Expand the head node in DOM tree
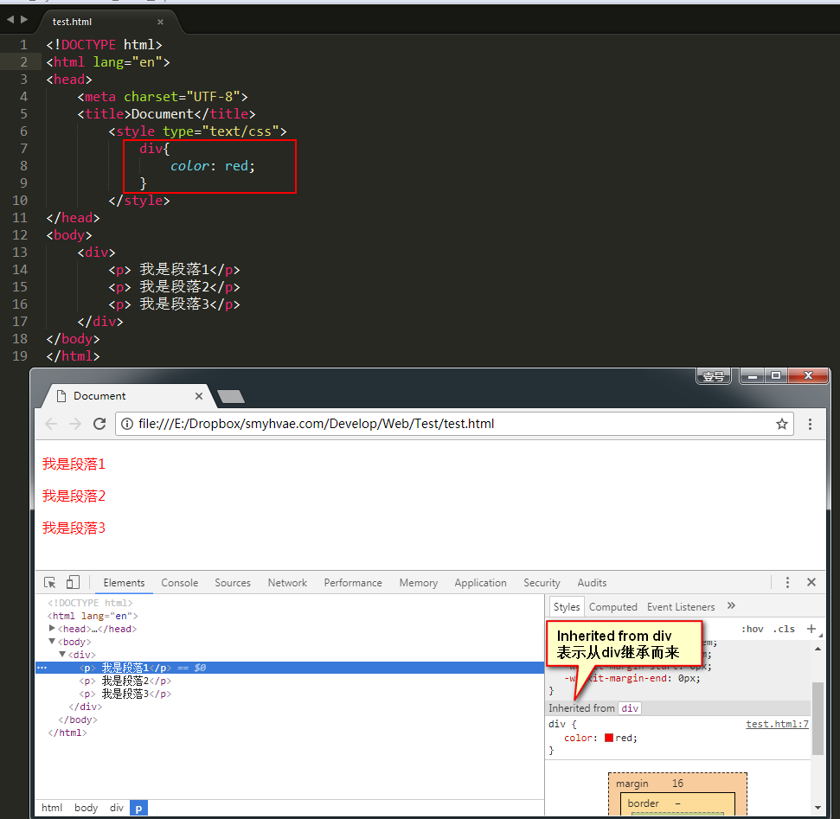 (52, 629)
